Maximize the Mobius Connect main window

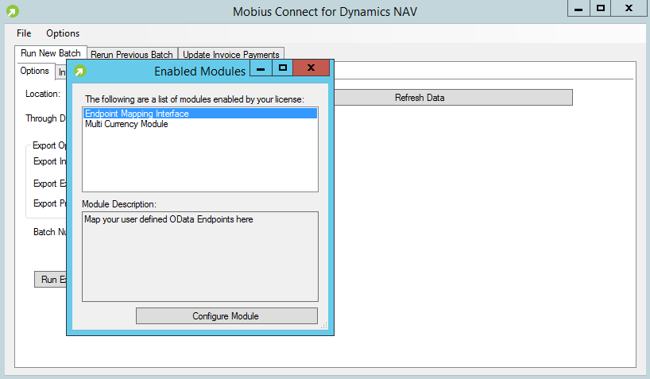pyautogui.click(x=600, y=8)
